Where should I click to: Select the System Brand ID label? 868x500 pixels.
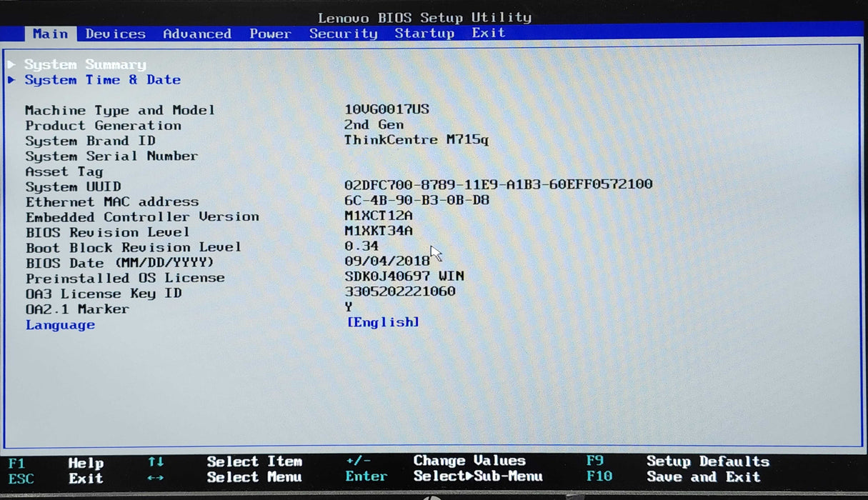[x=90, y=141]
